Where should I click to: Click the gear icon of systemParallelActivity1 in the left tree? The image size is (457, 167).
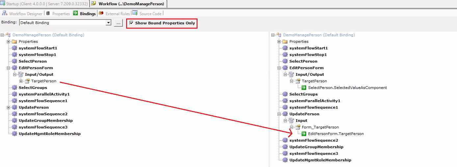pos(14,94)
